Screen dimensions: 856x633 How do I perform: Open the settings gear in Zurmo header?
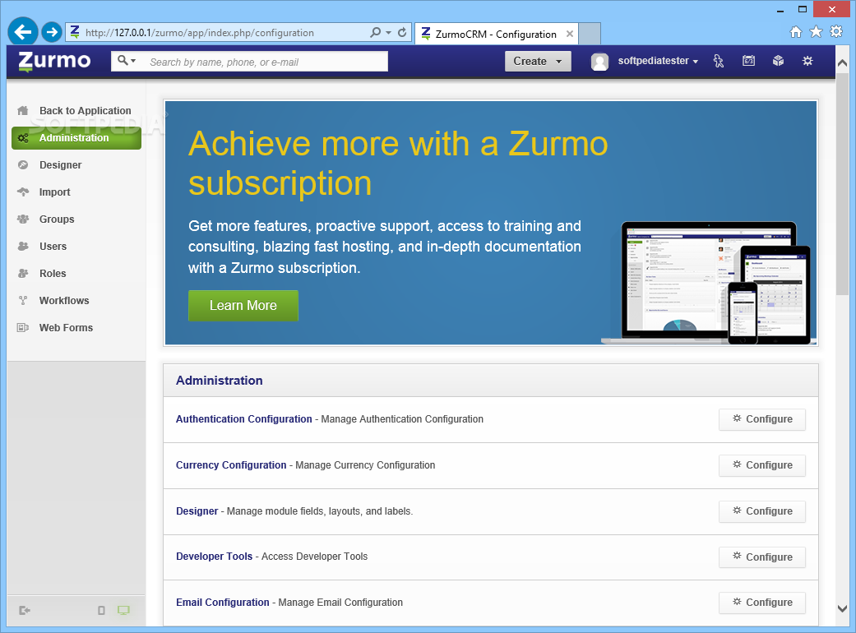pyautogui.click(x=807, y=61)
